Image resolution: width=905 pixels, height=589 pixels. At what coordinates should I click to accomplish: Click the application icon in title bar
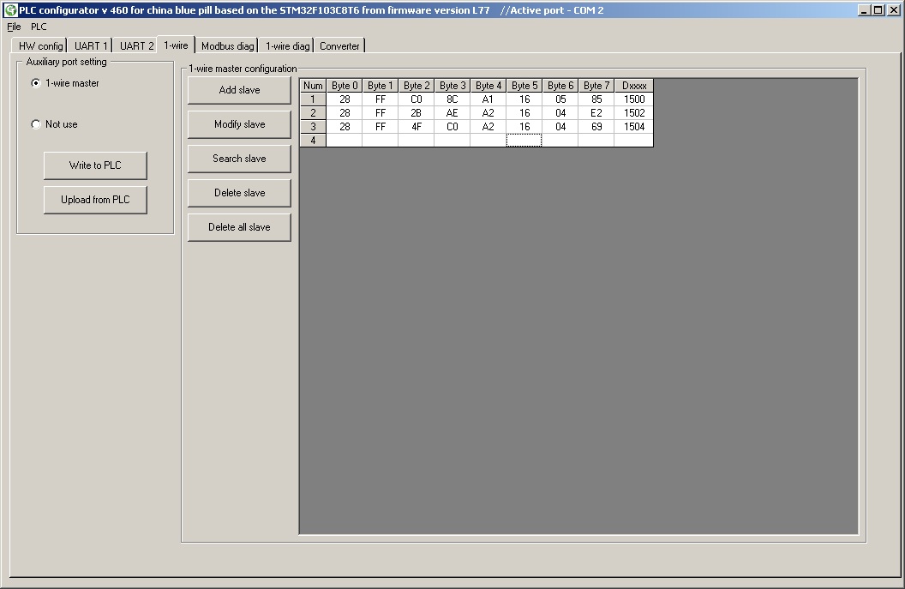click(x=10, y=9)
